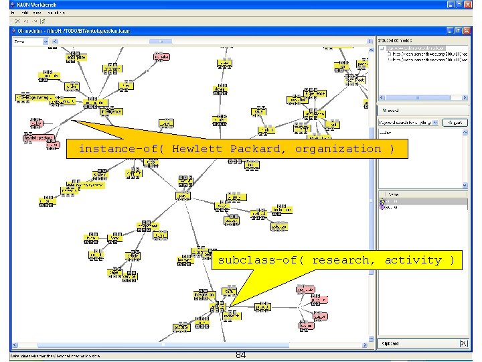
Task: Click the Clipboard panel label
Action: tap(390, 343)
